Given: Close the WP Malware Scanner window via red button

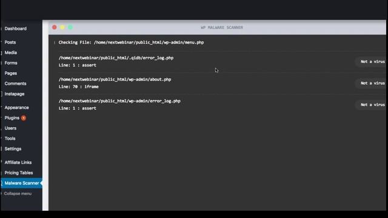Looking at the screenshot, I should [55, 27].
